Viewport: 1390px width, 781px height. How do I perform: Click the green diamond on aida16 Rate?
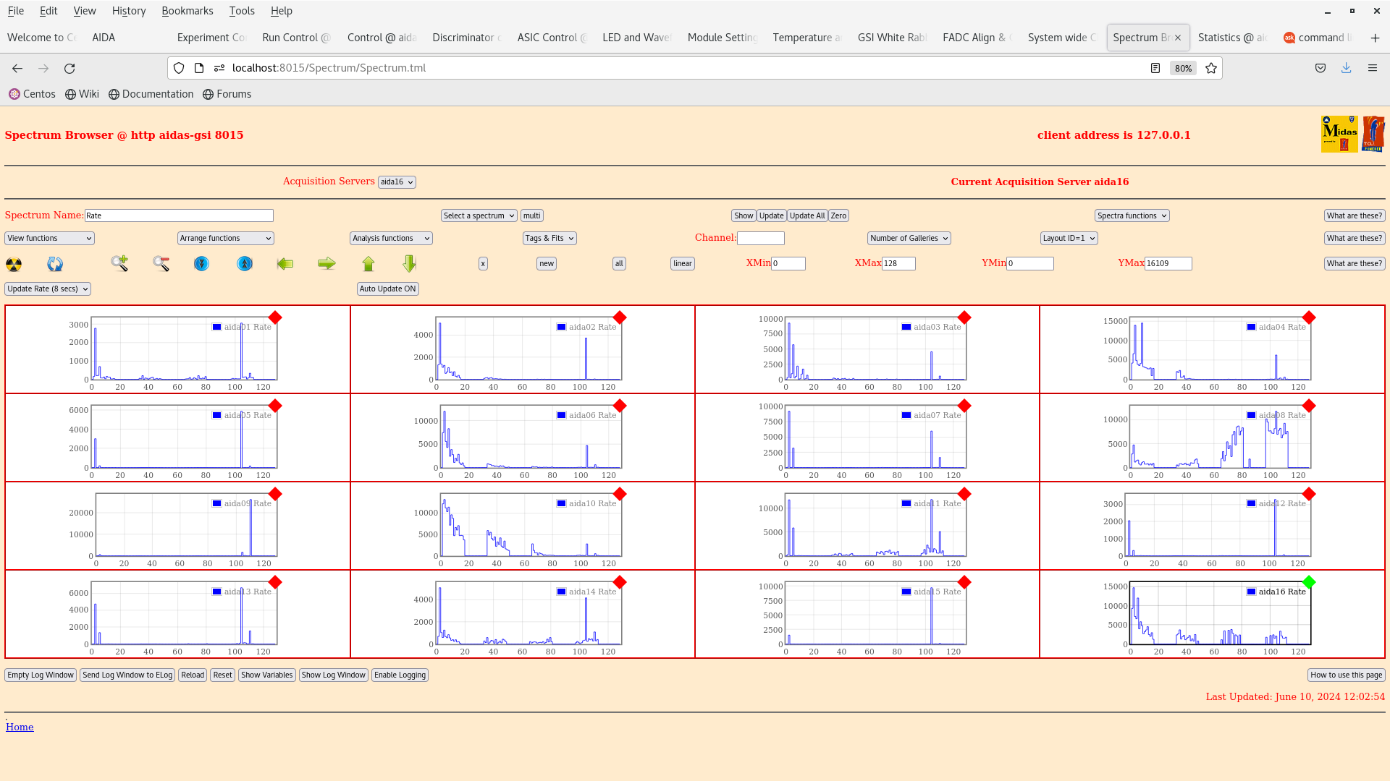coord(1308,582)
